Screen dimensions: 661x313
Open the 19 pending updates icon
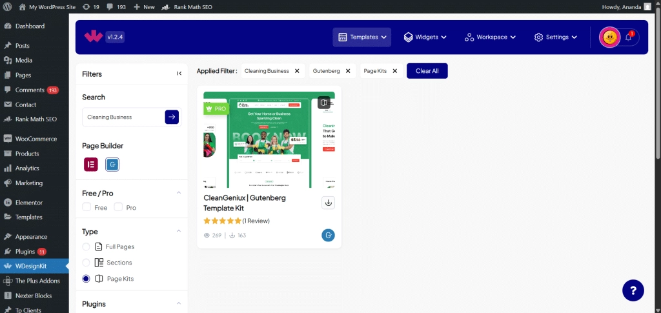point(91,6)
